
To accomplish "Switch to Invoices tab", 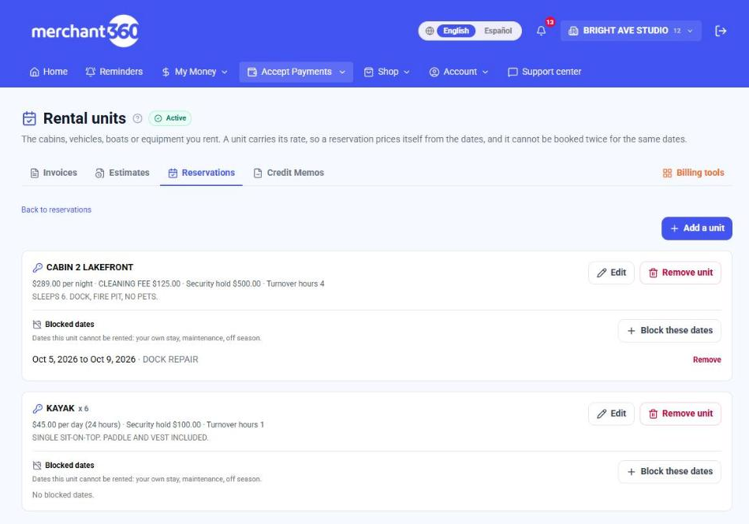I will 54,173.
